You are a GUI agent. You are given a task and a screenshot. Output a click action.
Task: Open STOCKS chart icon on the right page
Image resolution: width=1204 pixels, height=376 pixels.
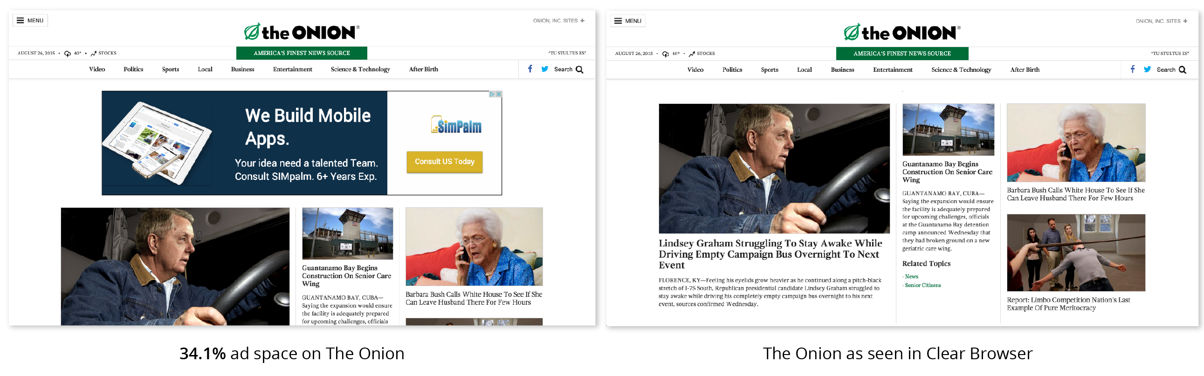(692, 54)
